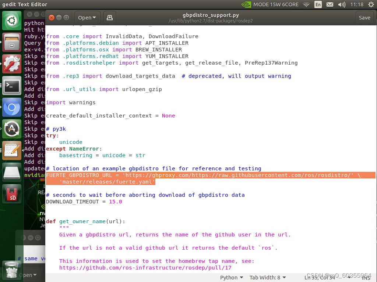Click the '# location of an example' comment
This screenshot has height=282, width=377.
tap(154, 169)
